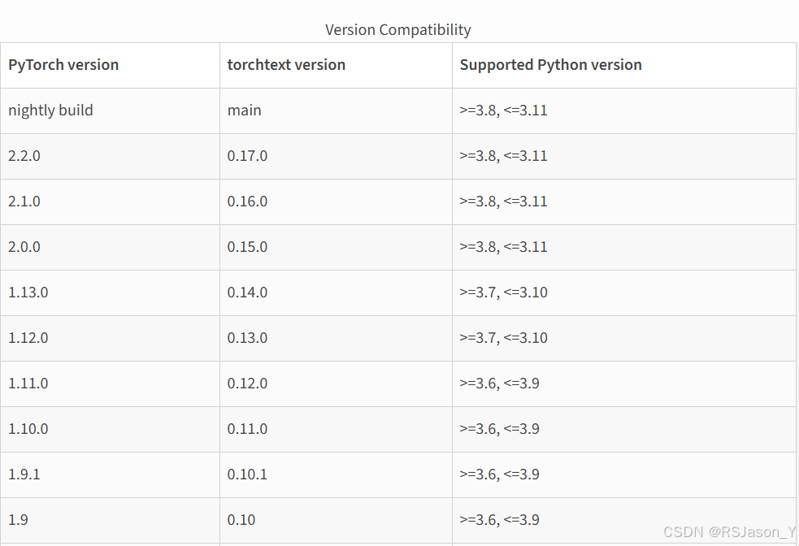This screenshot has height=546, width=799.
Task: Click the Supported Python version header
Action: pyautogui.click(x=550, y=65)
